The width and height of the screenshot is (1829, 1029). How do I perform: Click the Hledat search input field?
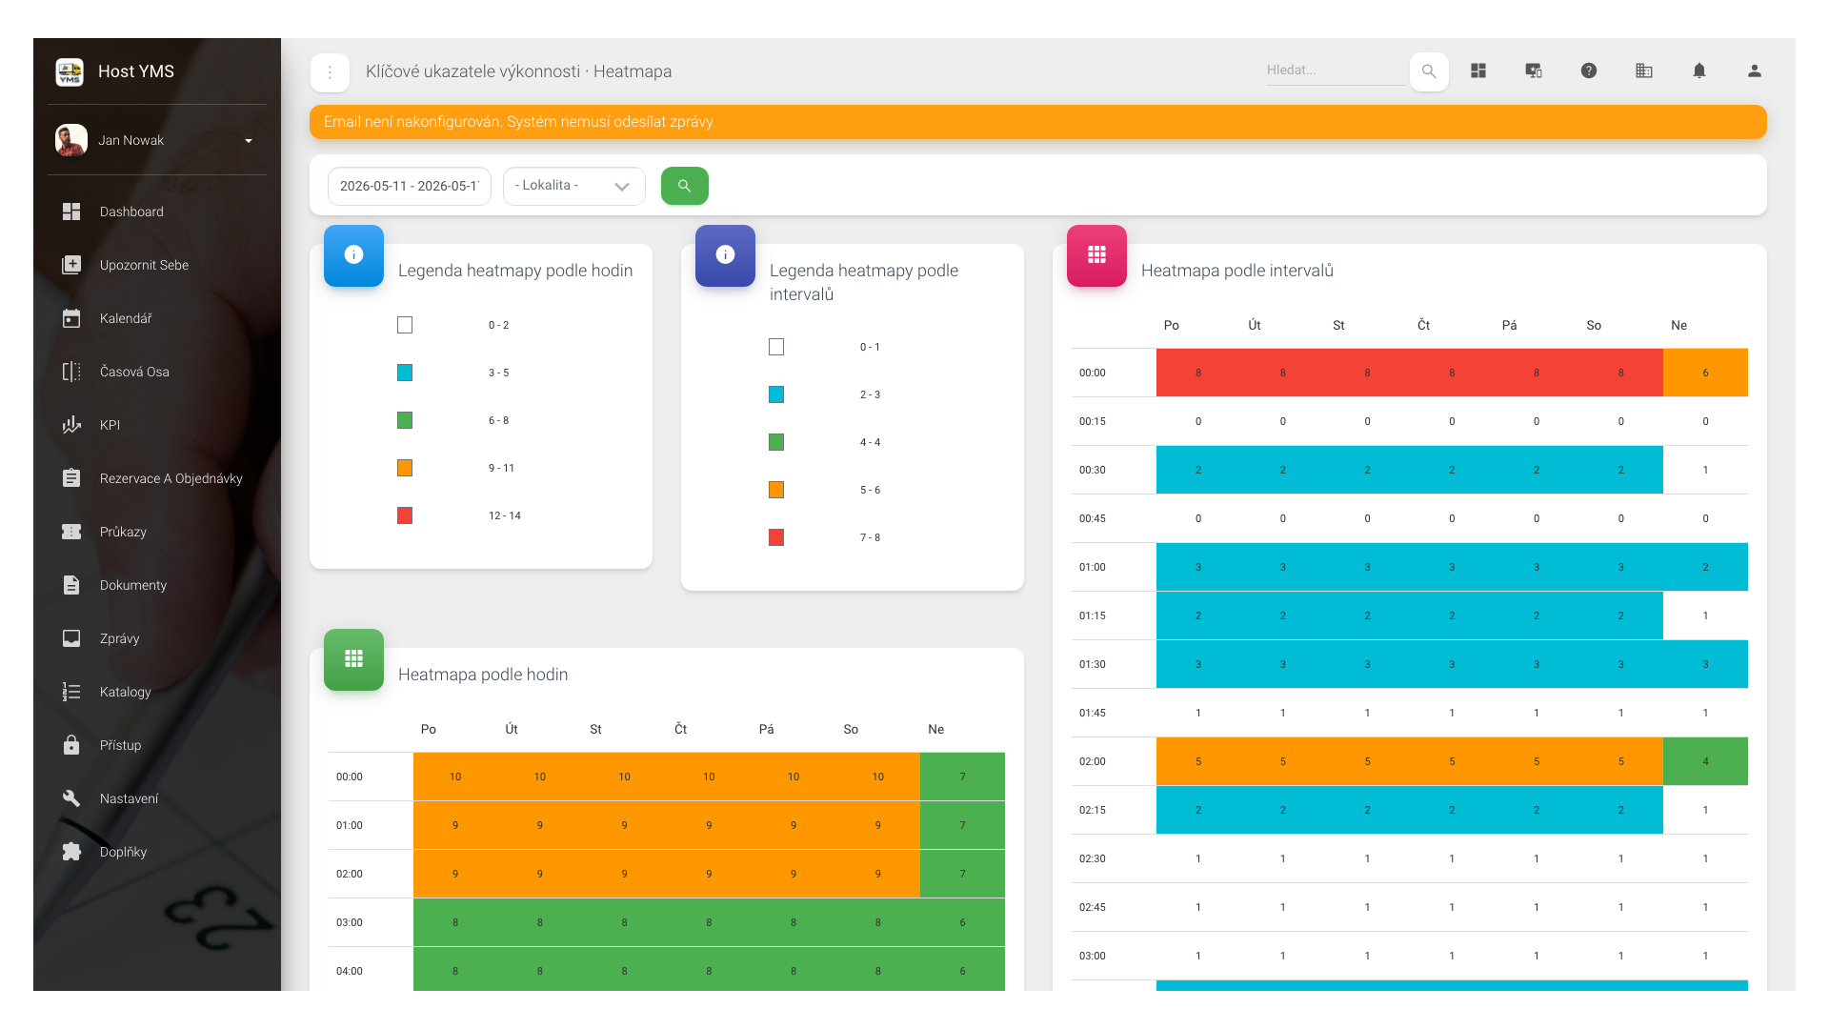point(1336,71)
